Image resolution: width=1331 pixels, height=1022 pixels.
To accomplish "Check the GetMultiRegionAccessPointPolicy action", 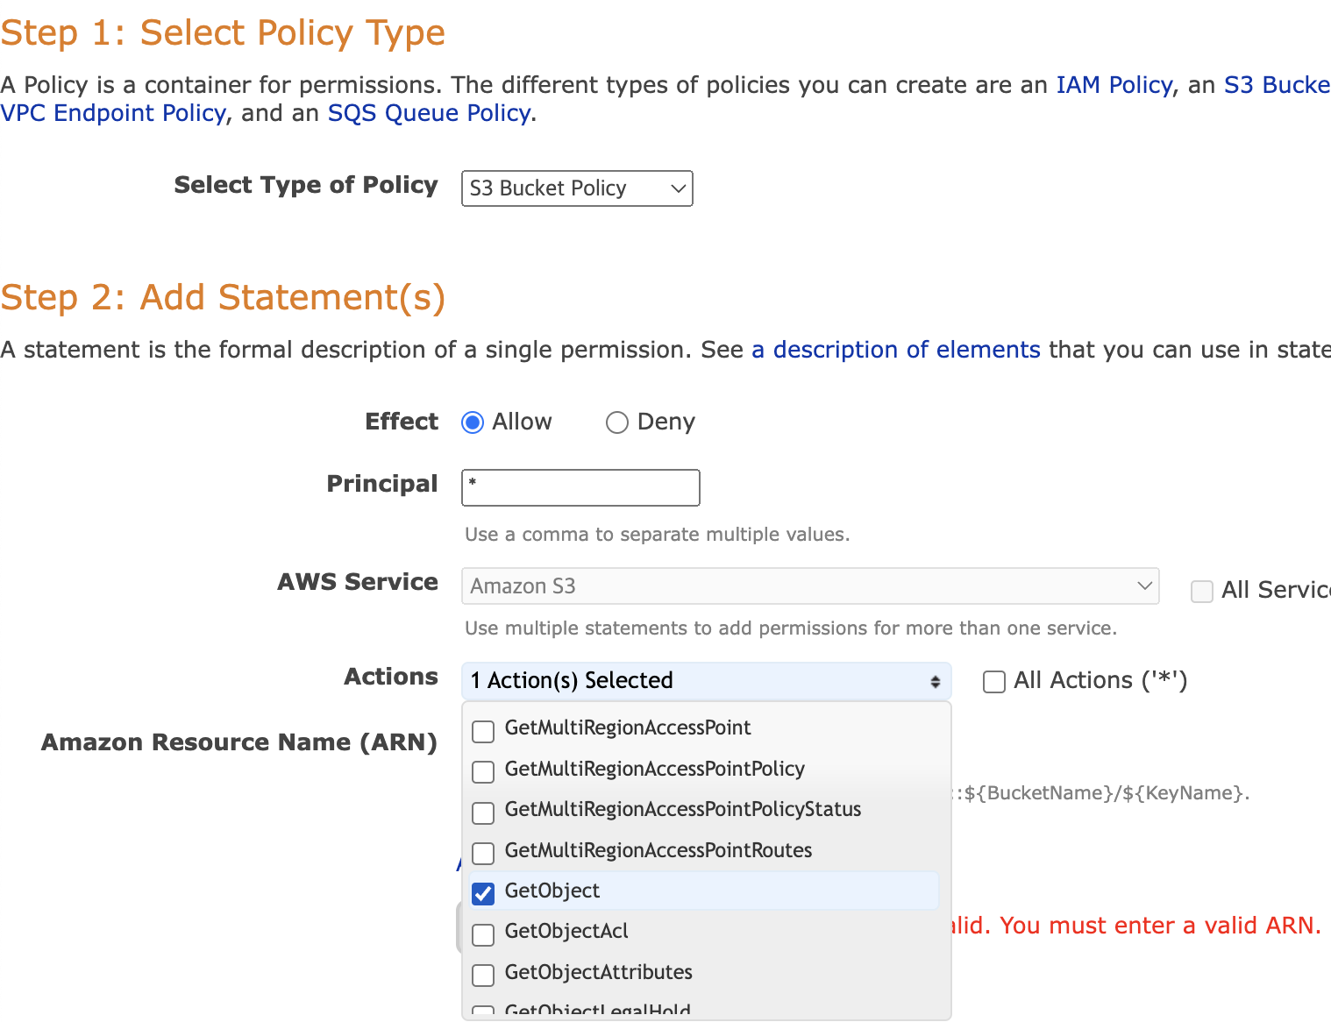I will click(483, 771).
